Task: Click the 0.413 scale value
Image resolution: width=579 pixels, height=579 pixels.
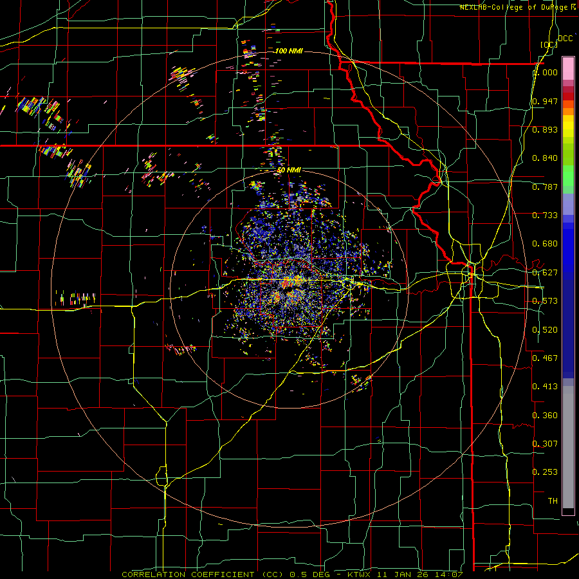Action: click(x=545, y=387)
